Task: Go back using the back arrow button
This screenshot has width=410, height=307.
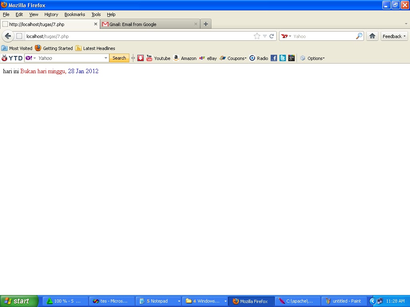Action: (8, 36)
